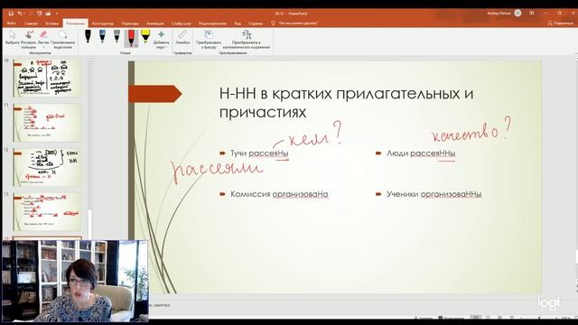Save the presentation from the quick access toolbar
Viewport: 578px width, 325px height.
(x=11, y=14)
